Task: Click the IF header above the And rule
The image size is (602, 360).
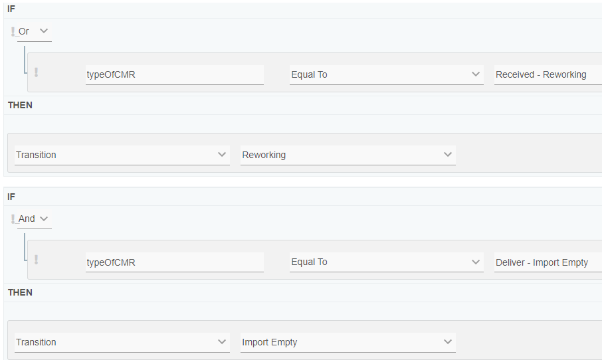Action: [11, 197]
